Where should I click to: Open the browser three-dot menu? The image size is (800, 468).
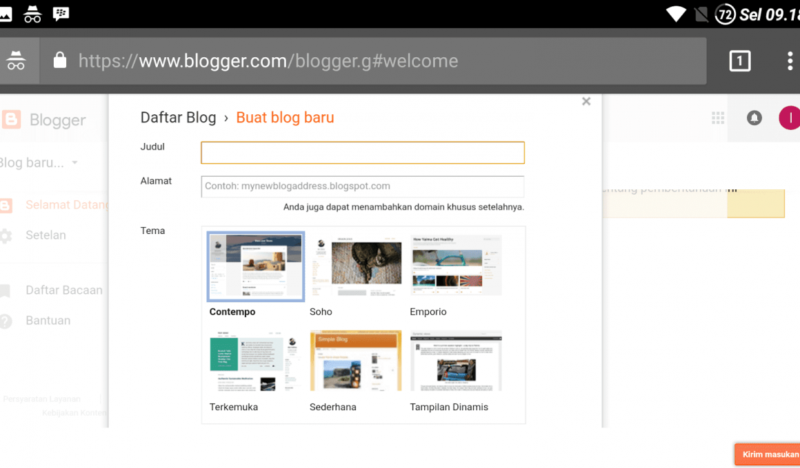[x=790, y=61]
